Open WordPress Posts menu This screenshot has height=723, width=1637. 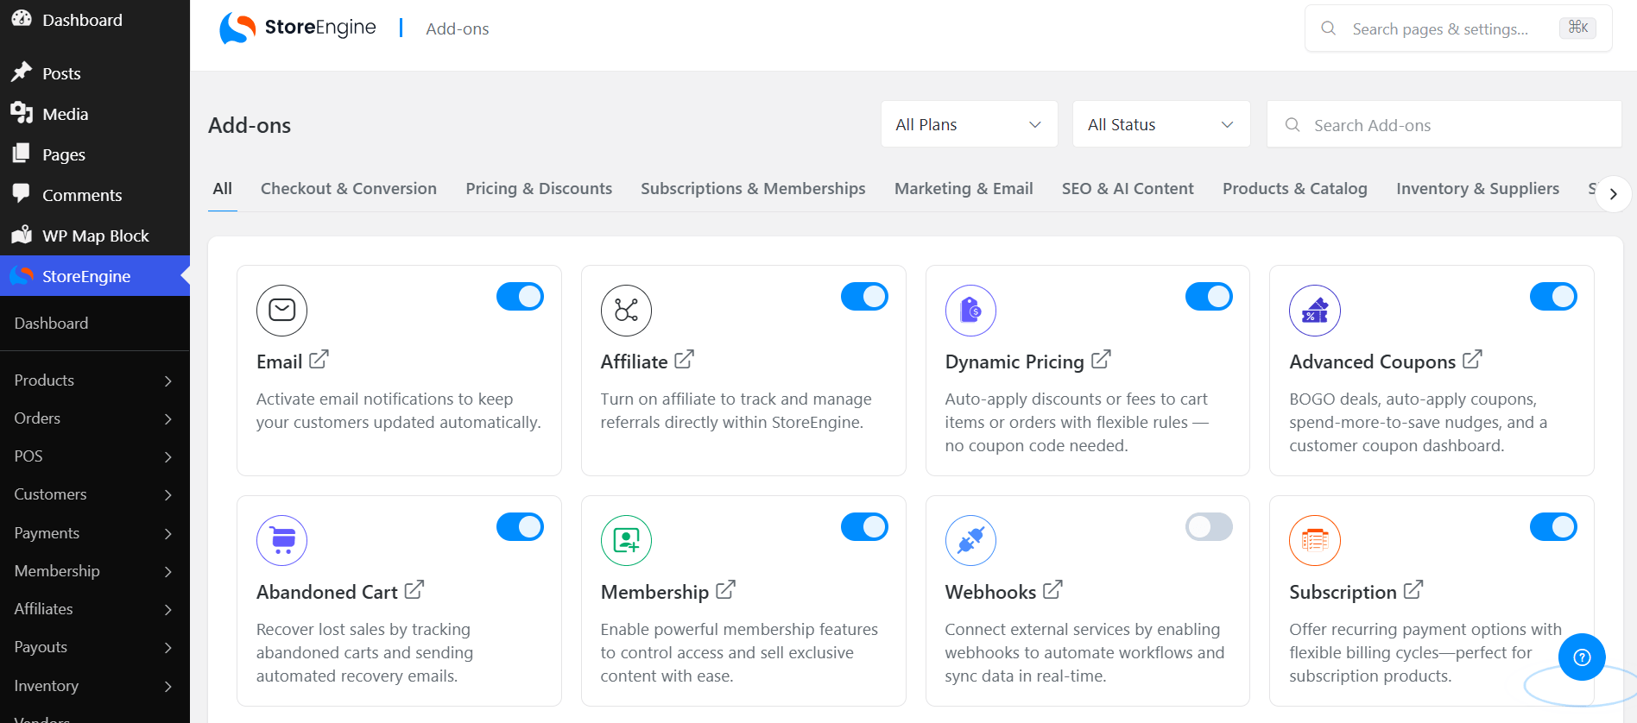pyautogui.click(x=95, y=73)
